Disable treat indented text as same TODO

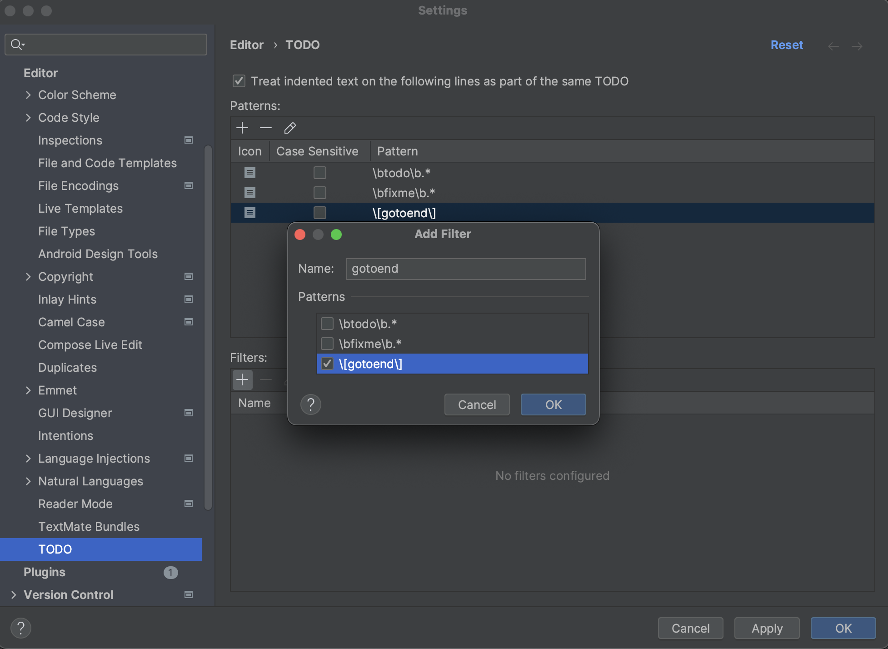(239, 81)
